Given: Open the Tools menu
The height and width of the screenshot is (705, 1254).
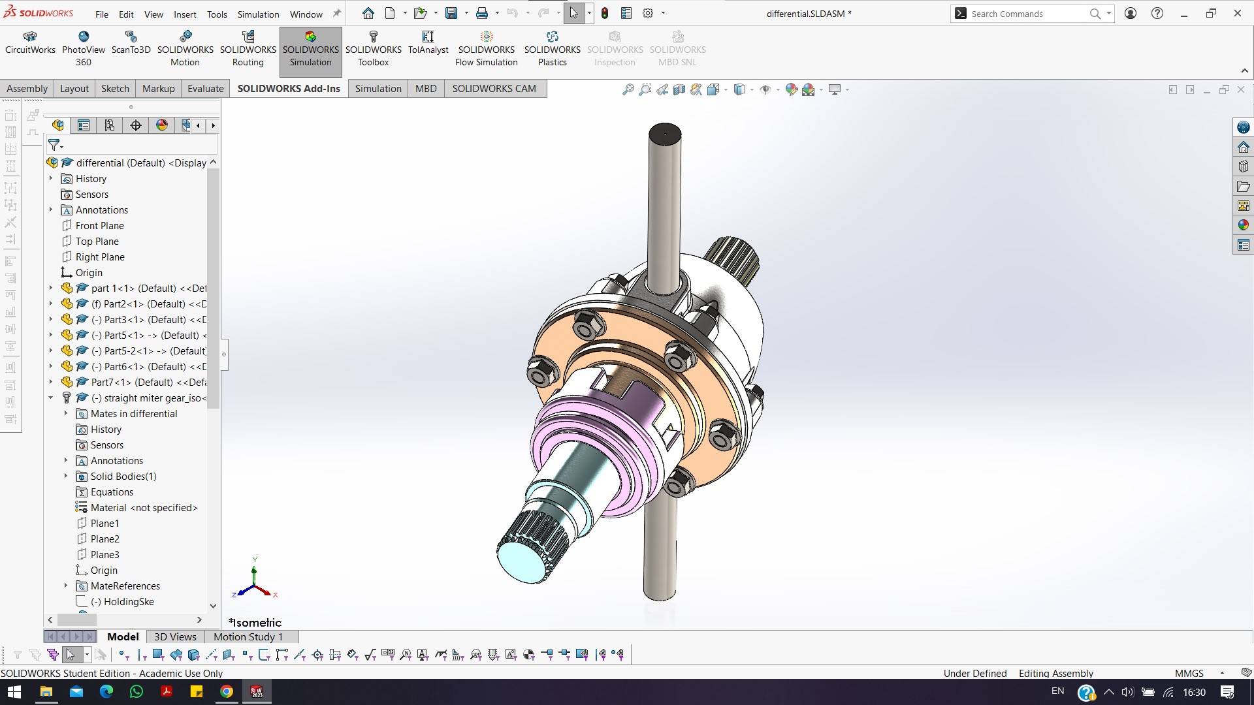Looking at the screenshot, I should pyautogui.click(x=217, y=14).
